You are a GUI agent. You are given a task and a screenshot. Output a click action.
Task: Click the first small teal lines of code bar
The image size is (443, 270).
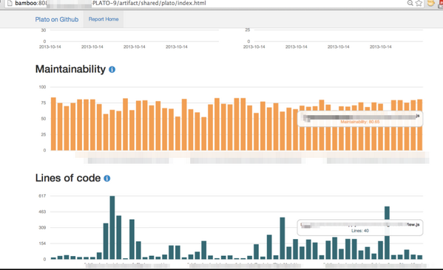pos(53,258)
